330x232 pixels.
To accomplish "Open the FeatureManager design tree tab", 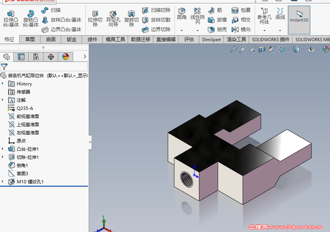I will point(7,57).
